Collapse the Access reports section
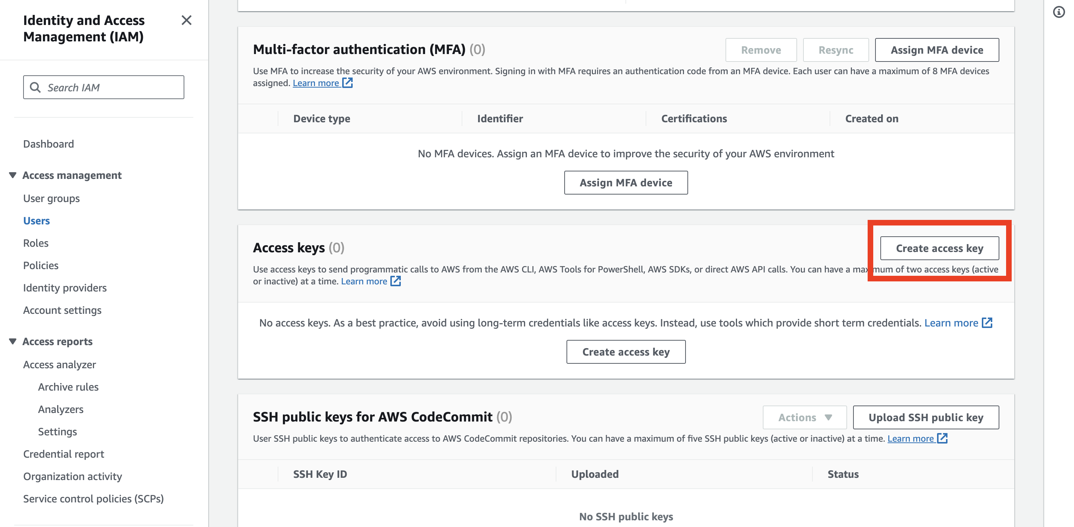1074x527 pixels. point(13,341)
